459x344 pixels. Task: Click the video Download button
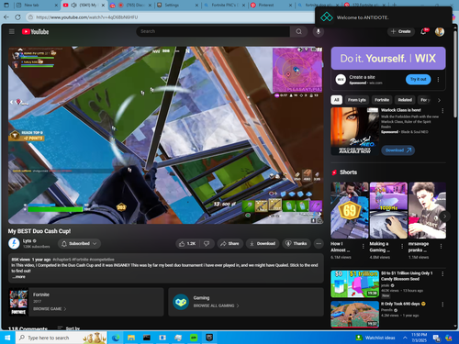click(263, 243)
